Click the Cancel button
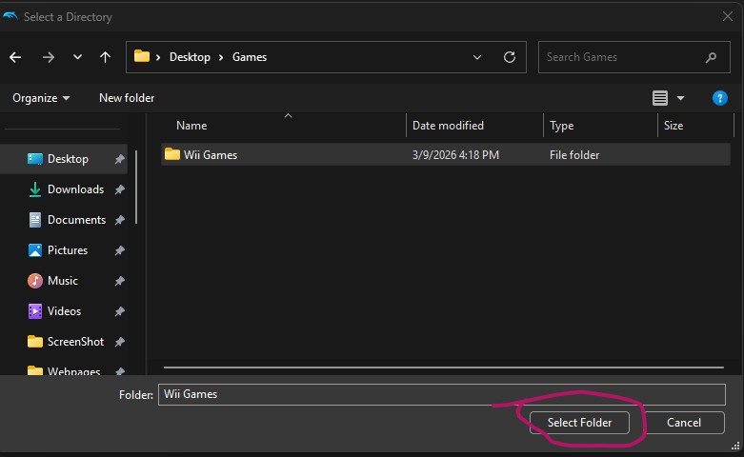 click(x=684, y=422)
